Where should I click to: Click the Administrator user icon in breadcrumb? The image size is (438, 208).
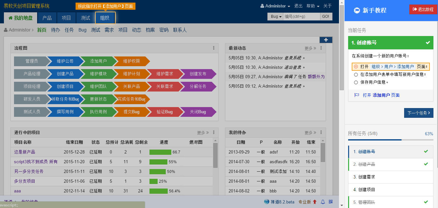[6, 30]
